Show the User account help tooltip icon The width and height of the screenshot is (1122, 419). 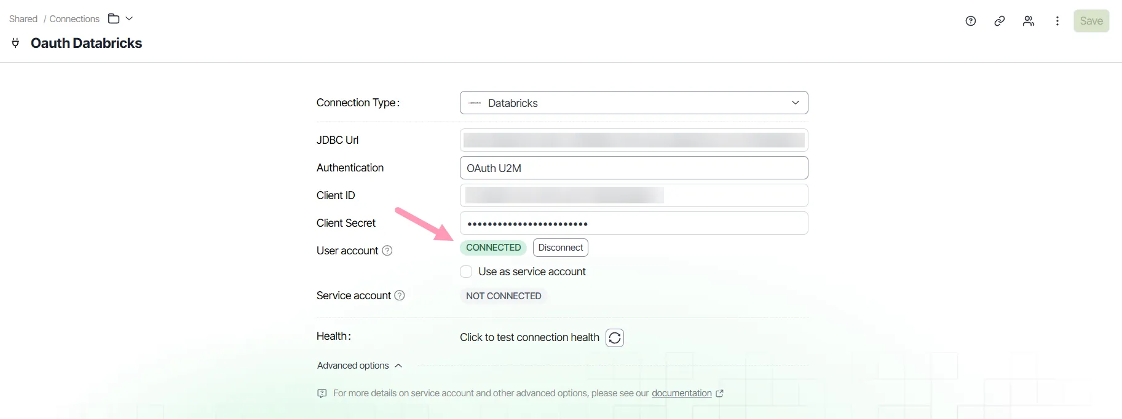coord(387,251)
